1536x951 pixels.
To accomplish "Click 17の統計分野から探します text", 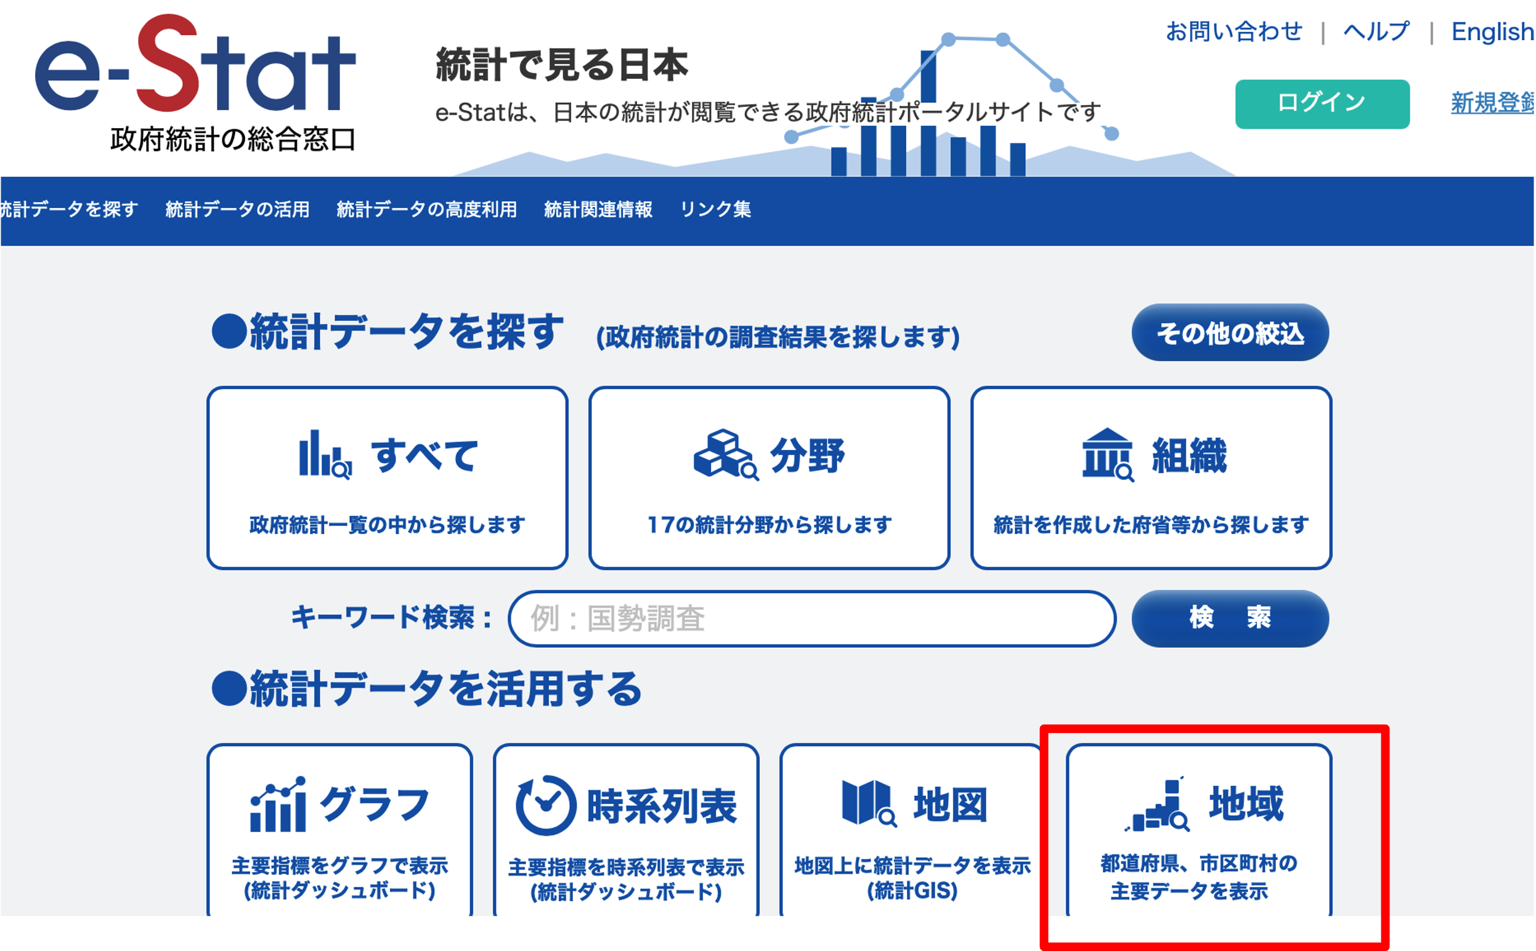I will [x=770, y=525].
